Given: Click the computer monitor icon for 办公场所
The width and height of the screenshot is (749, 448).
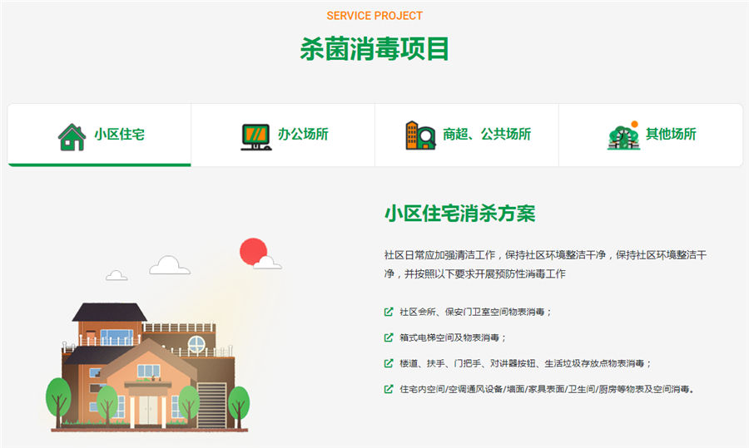Looking at the screenshot, I should coord(255,135).
